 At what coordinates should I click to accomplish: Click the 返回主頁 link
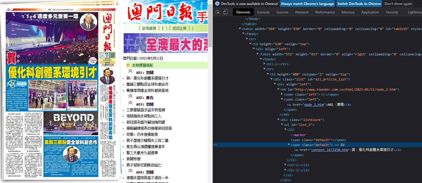(179, 28)
